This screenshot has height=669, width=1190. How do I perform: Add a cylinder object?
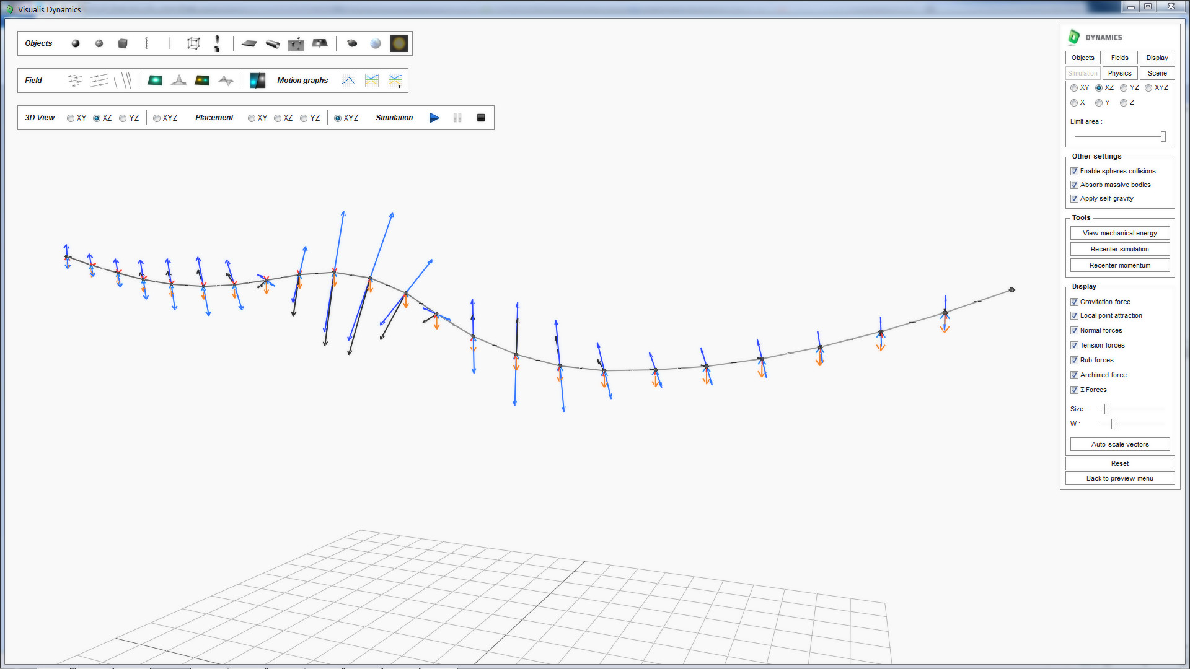click(x=273, y=43)
